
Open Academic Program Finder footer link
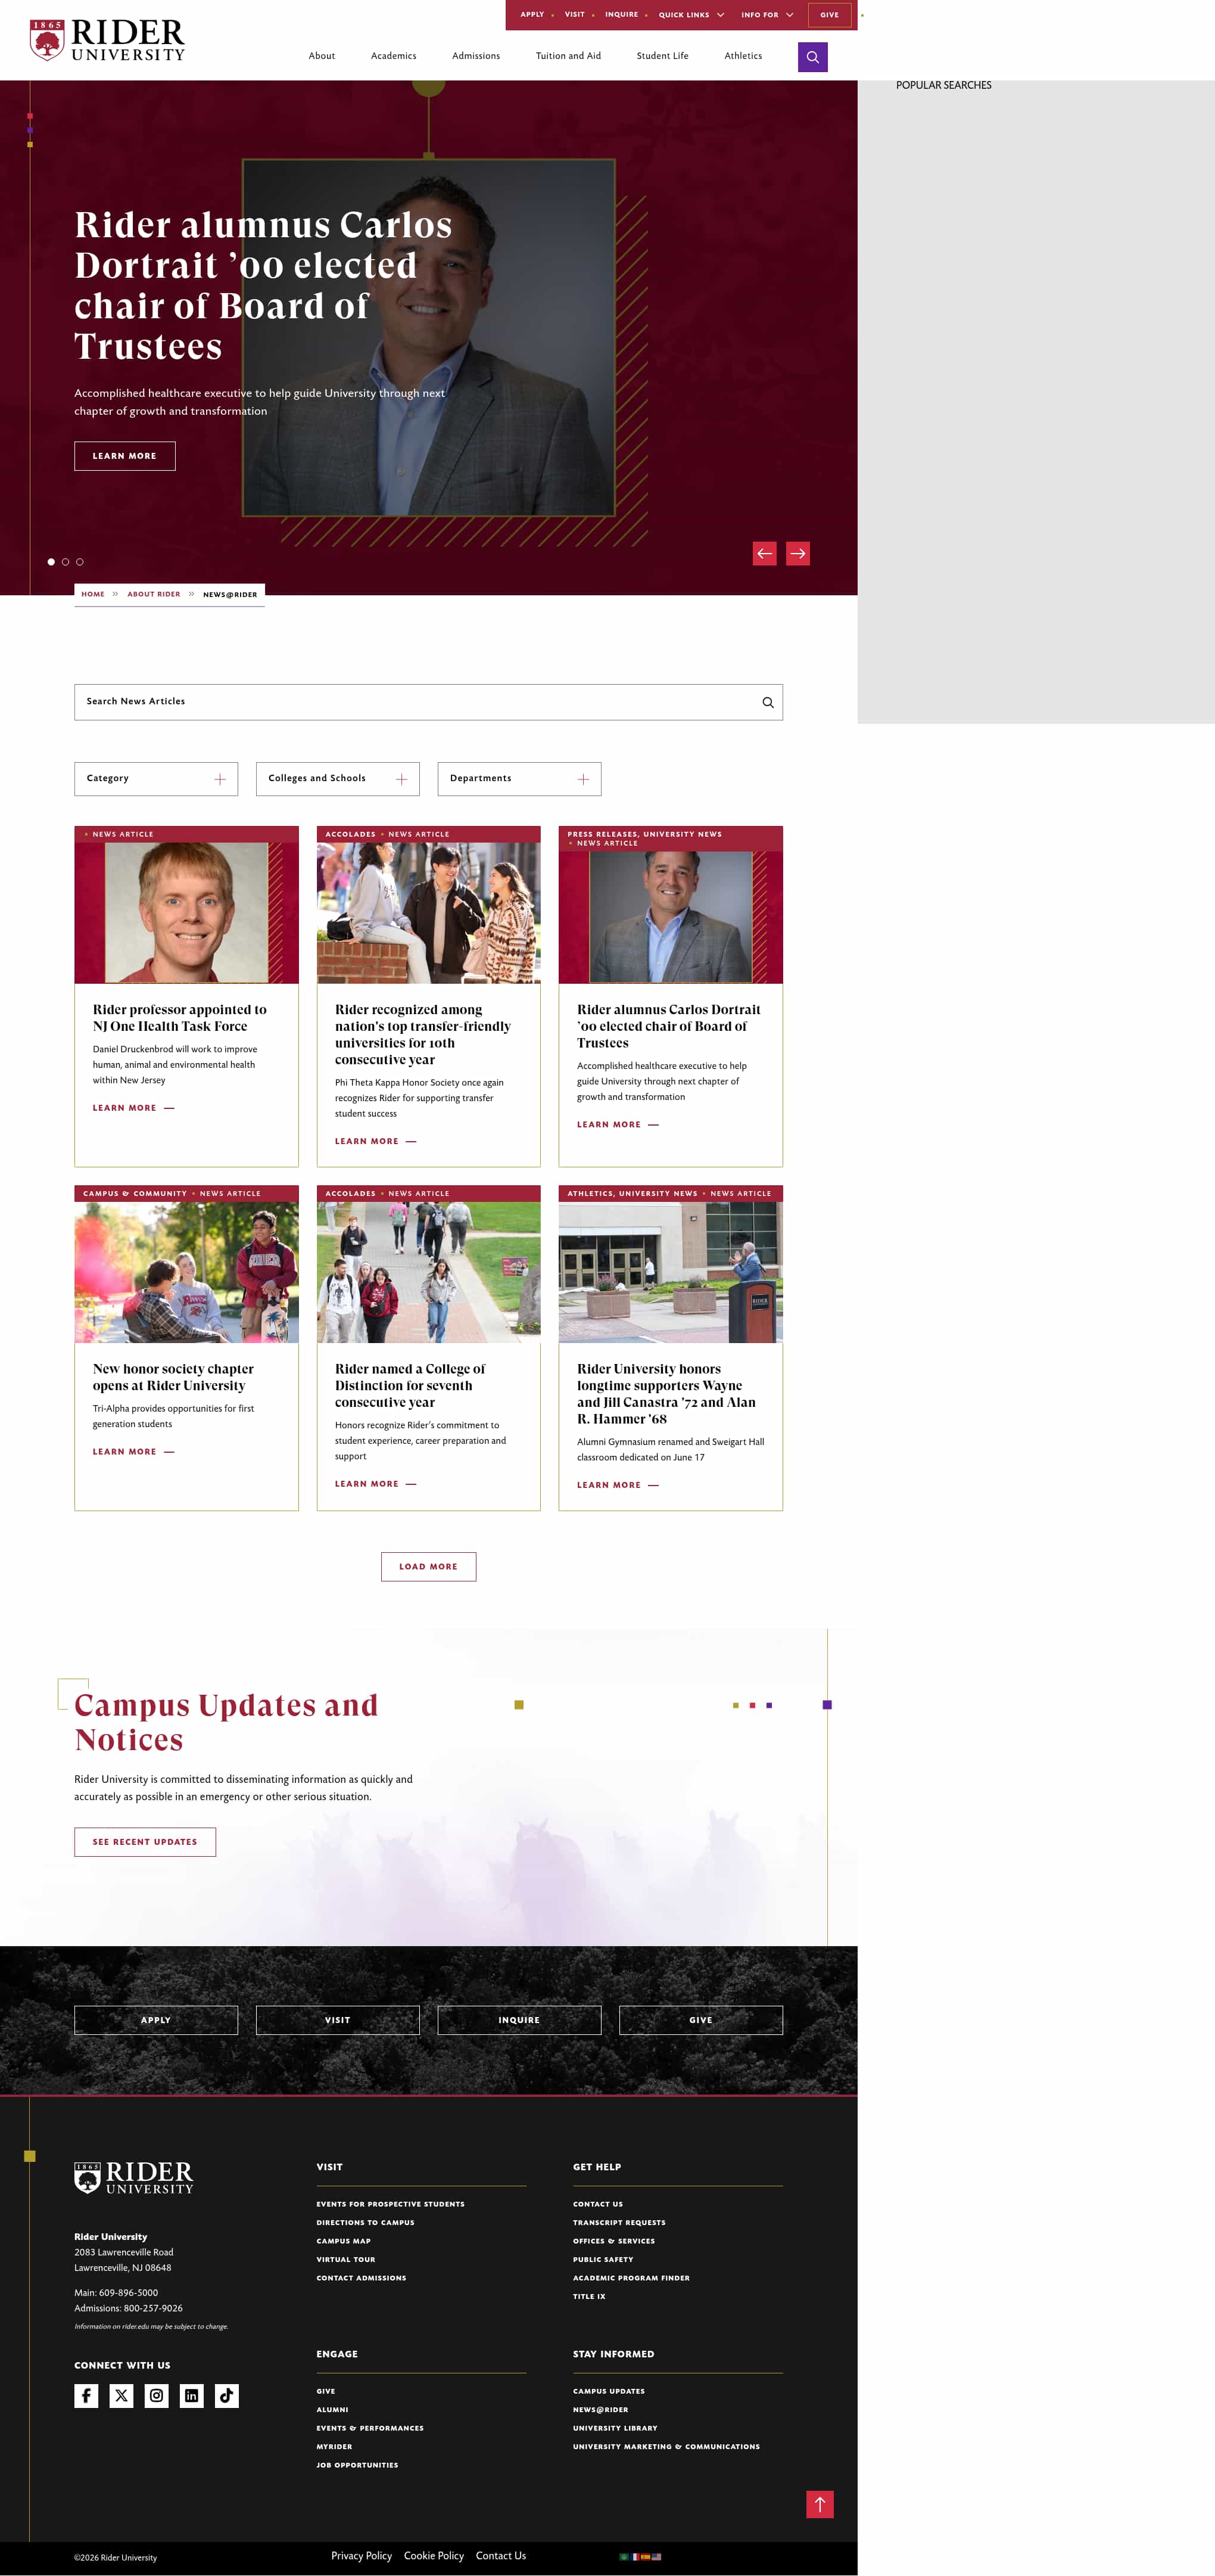[631, 2278]
